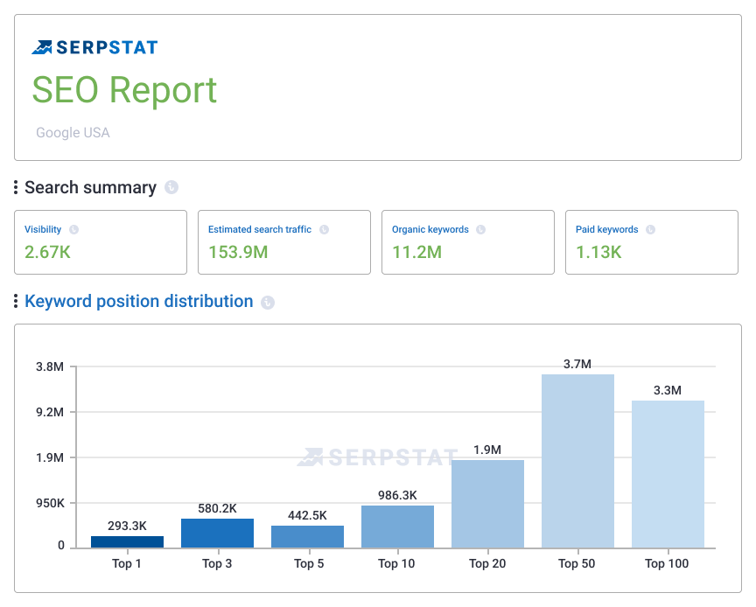The height and width of the screenshot is (607, 756).
Task: Click drag handle dots beside Keyword position distribution
Action: coord(16,302)
